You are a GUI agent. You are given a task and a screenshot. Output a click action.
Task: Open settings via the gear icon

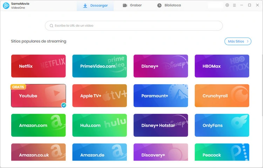227,5
